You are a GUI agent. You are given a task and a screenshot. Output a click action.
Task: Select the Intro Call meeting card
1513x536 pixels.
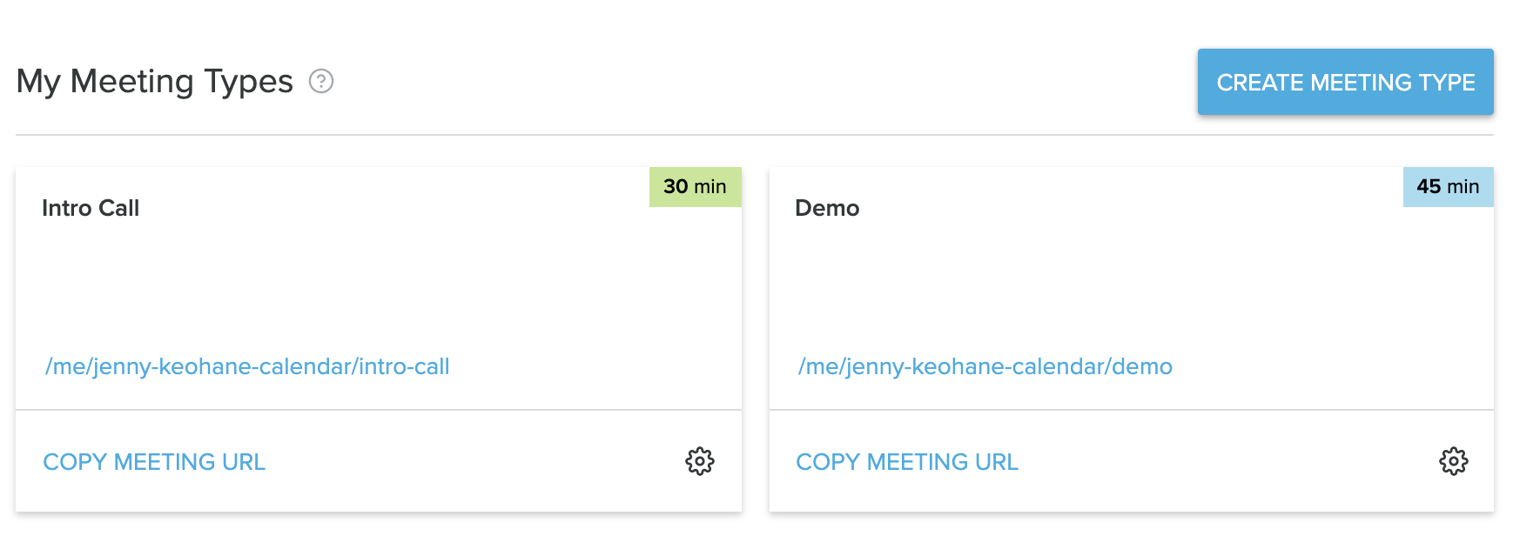(378, 287)
